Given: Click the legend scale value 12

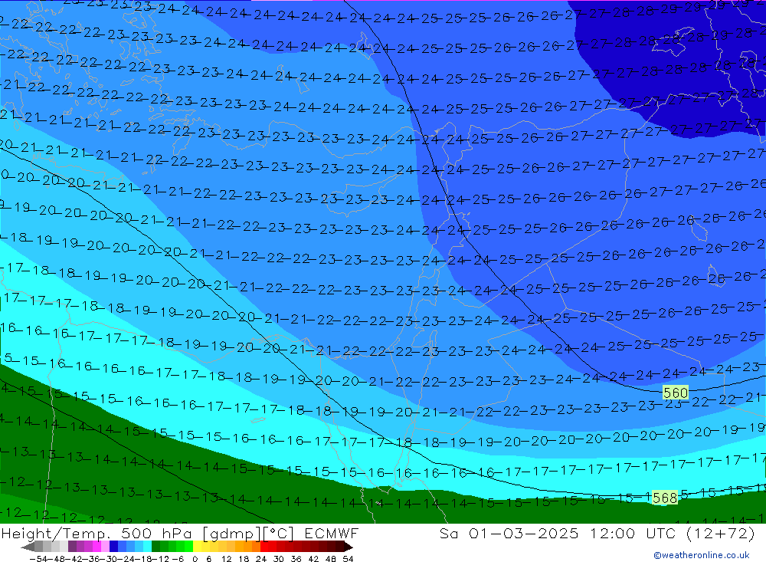Looking at the screenshot, I should coord(226,559).
